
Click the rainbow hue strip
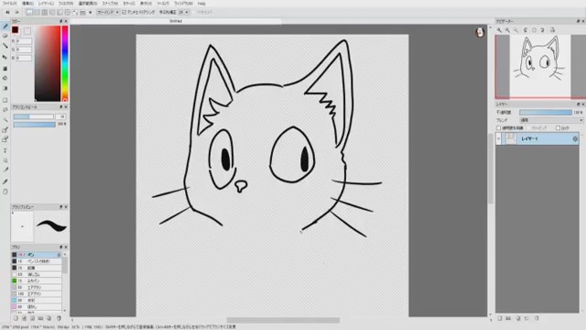65,63
